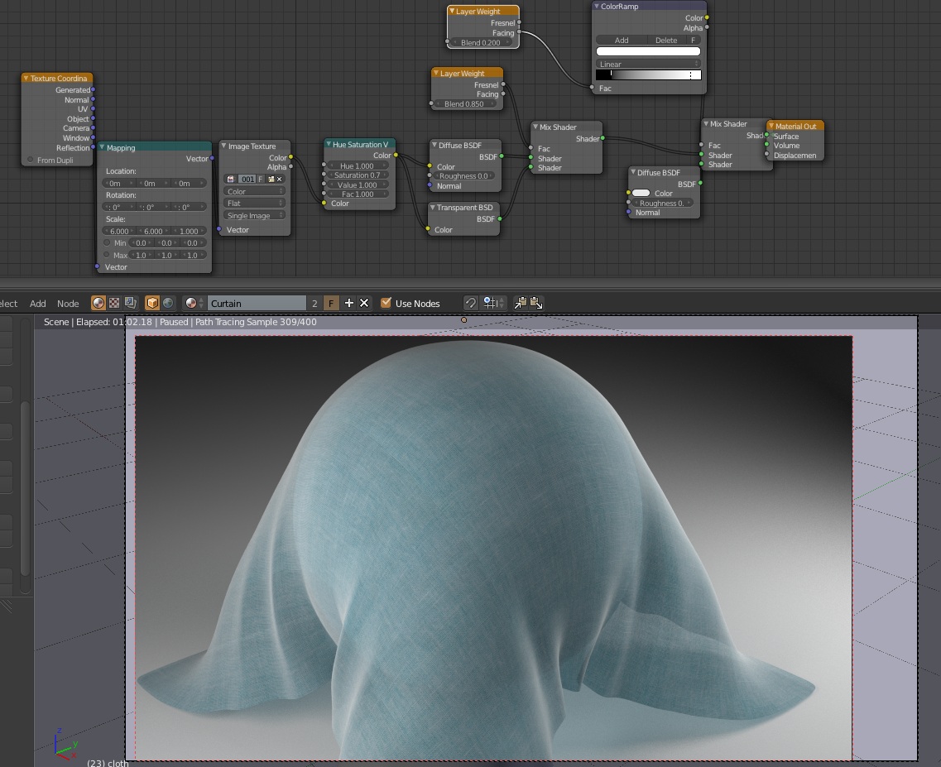Open the Linear interpolation dropdown in ColorRamp
Image resolution: width=941 pixels, height=767 pixels.
pos(648,64)
